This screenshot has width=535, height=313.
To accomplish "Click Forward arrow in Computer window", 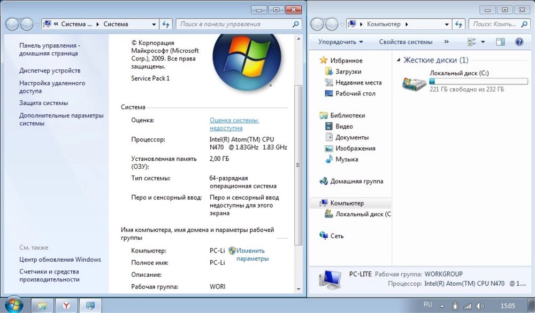I will 331,24.
